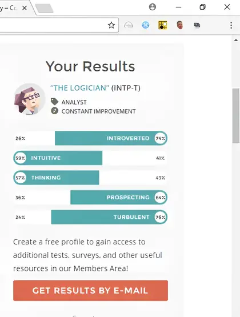Bookmark this page with the star icon

click(x=111, y=25)
